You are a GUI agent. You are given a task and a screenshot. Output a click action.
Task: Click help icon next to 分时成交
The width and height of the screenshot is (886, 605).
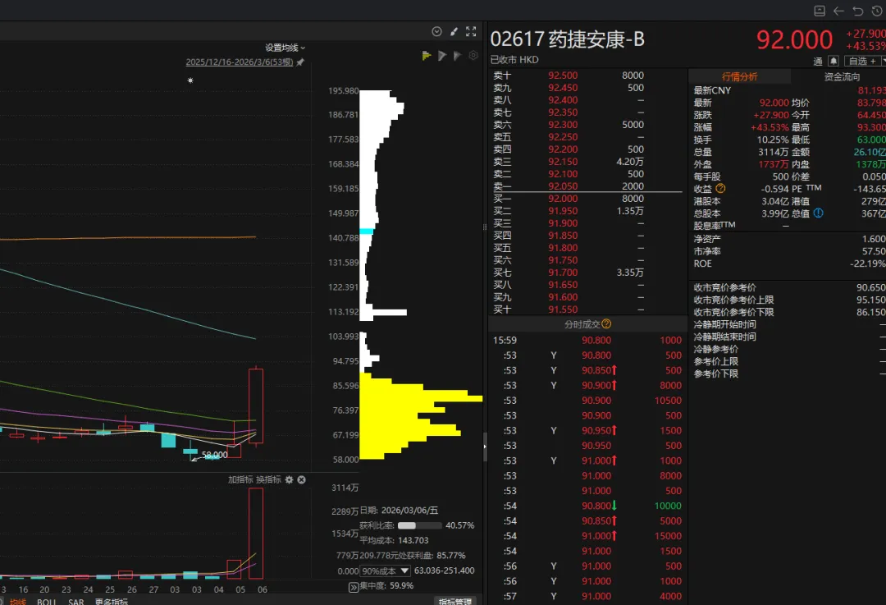click(x=606, y=324)
